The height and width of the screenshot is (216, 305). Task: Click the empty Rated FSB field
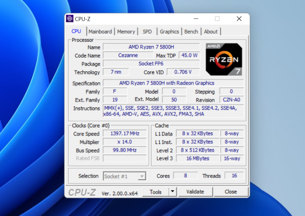(125, 158)
